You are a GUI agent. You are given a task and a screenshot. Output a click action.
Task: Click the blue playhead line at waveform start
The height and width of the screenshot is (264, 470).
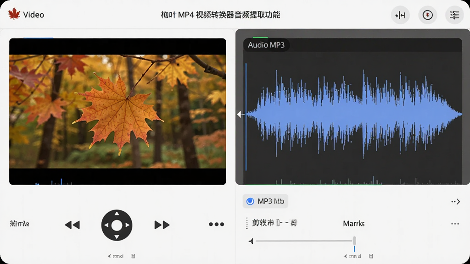pyautogui.click(x=246, y=117)
